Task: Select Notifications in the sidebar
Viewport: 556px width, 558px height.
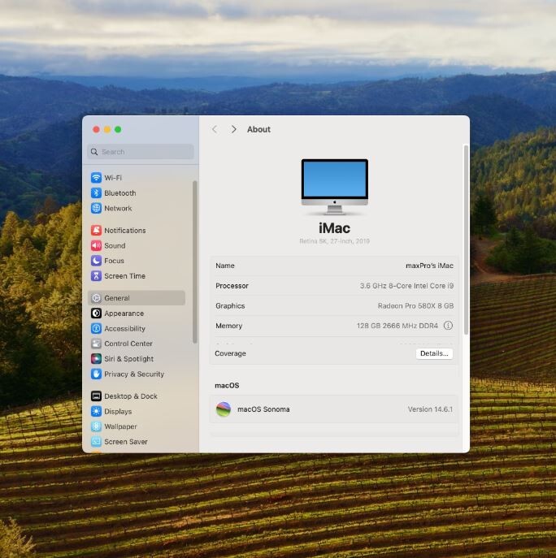Action: coord(125,230)
